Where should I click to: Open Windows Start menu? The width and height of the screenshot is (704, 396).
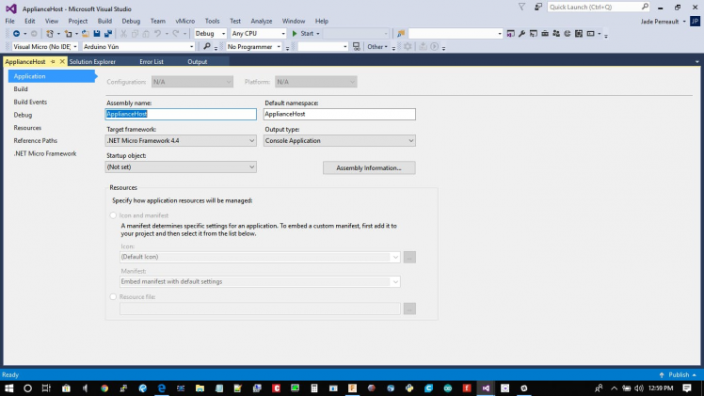[8, 388]
